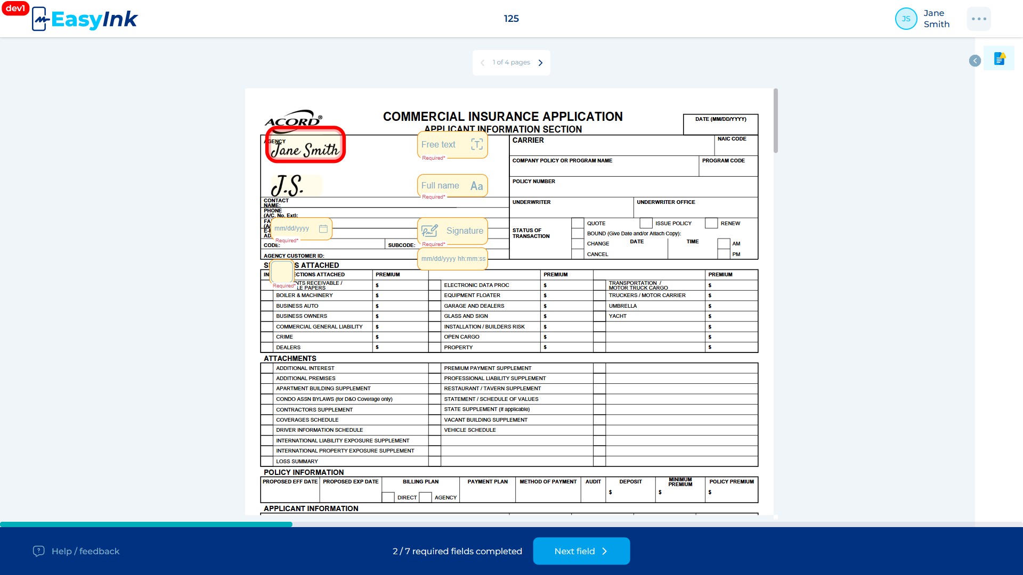Click '2 / 7 required fields completed' text

[x=457, y=551]
